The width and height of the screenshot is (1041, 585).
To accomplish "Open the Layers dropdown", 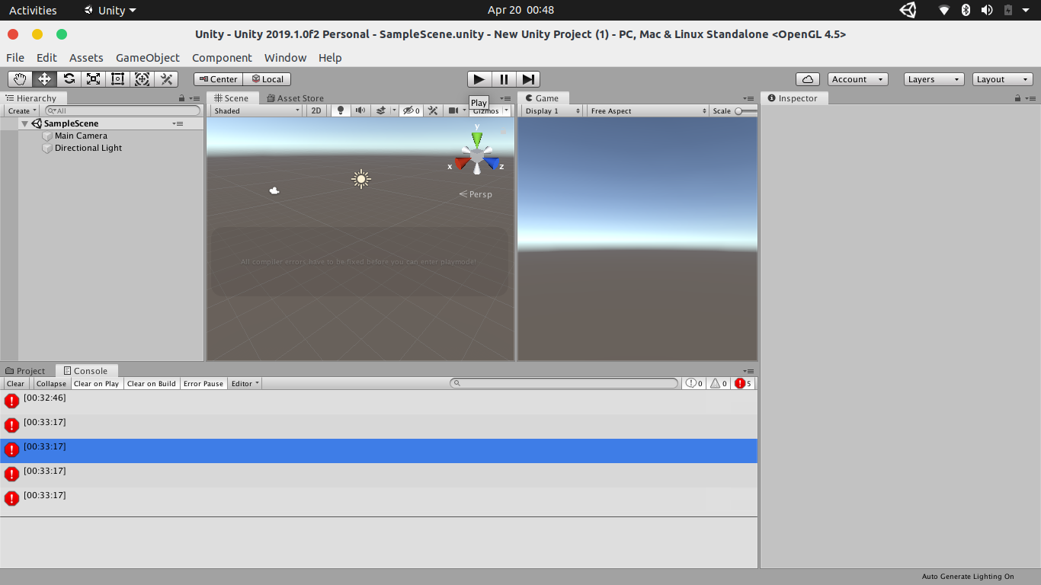I will click(934, 79).
